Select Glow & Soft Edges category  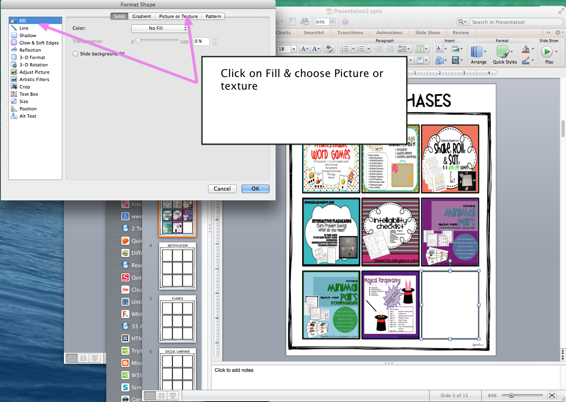pos(35,43)
